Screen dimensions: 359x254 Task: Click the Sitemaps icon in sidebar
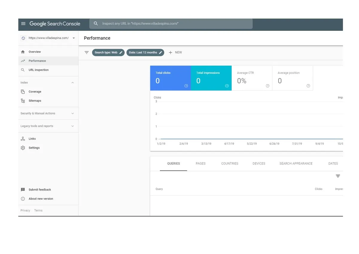(23, 101)
